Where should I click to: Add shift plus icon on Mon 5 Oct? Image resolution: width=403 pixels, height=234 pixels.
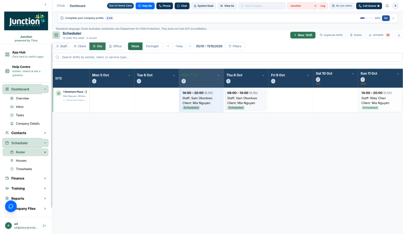click(x=129, y=75)
